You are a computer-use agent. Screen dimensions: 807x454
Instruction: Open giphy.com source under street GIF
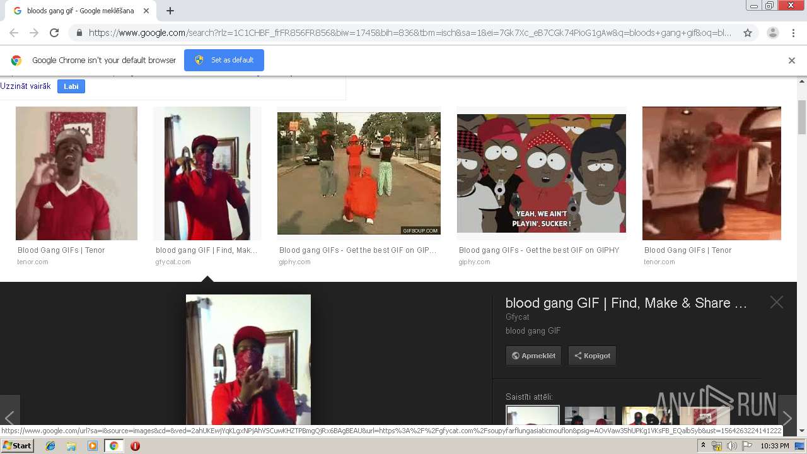294,262
